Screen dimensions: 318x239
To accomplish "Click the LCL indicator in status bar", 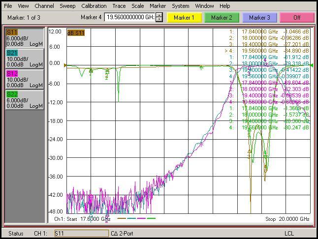I will click(x=289, y=234).
